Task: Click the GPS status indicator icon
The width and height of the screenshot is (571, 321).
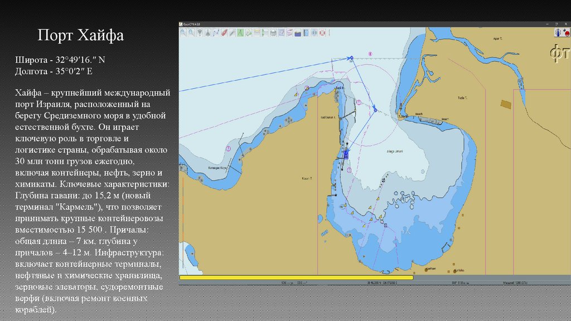Action: click(567, 33)
